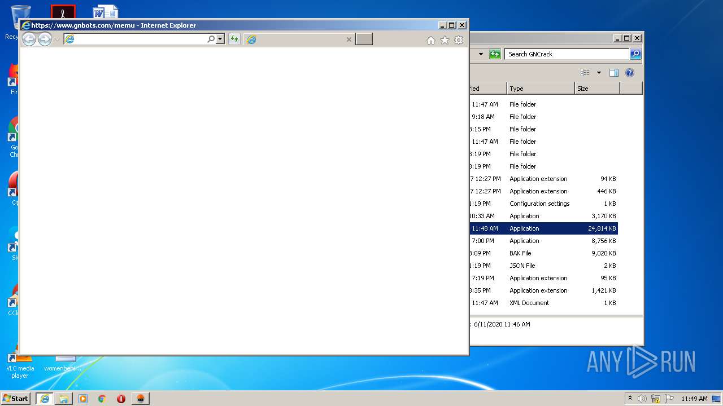Open Favorites star in Internet Explorer
This screenshot has height=406, width=723.
(x=445, y=40)
